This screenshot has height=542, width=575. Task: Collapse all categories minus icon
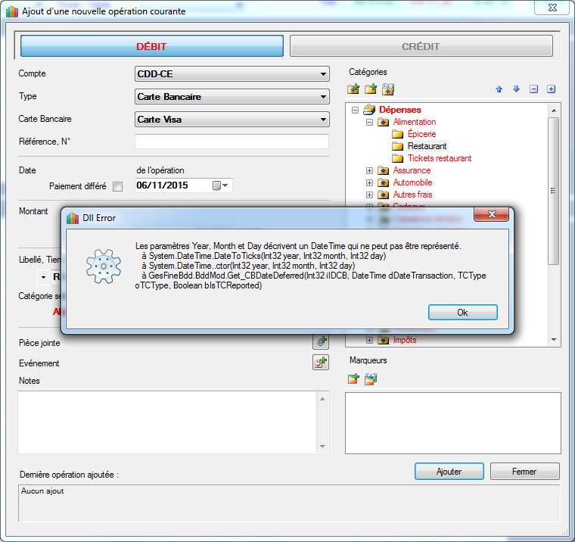pos(533,89)
